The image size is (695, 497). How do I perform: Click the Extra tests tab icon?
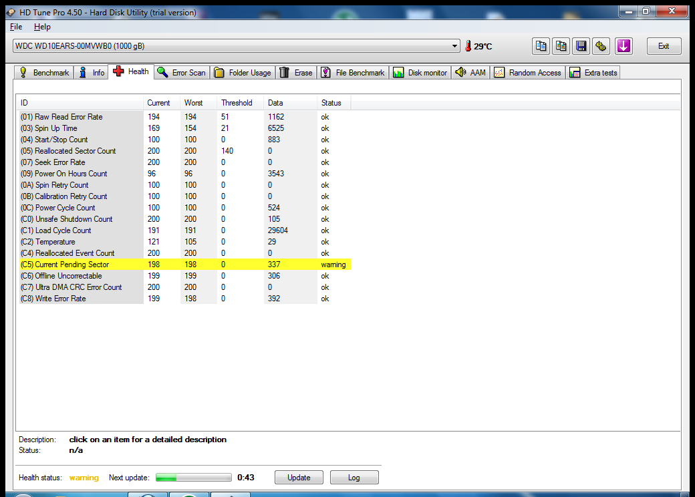(x=575, y=73)
